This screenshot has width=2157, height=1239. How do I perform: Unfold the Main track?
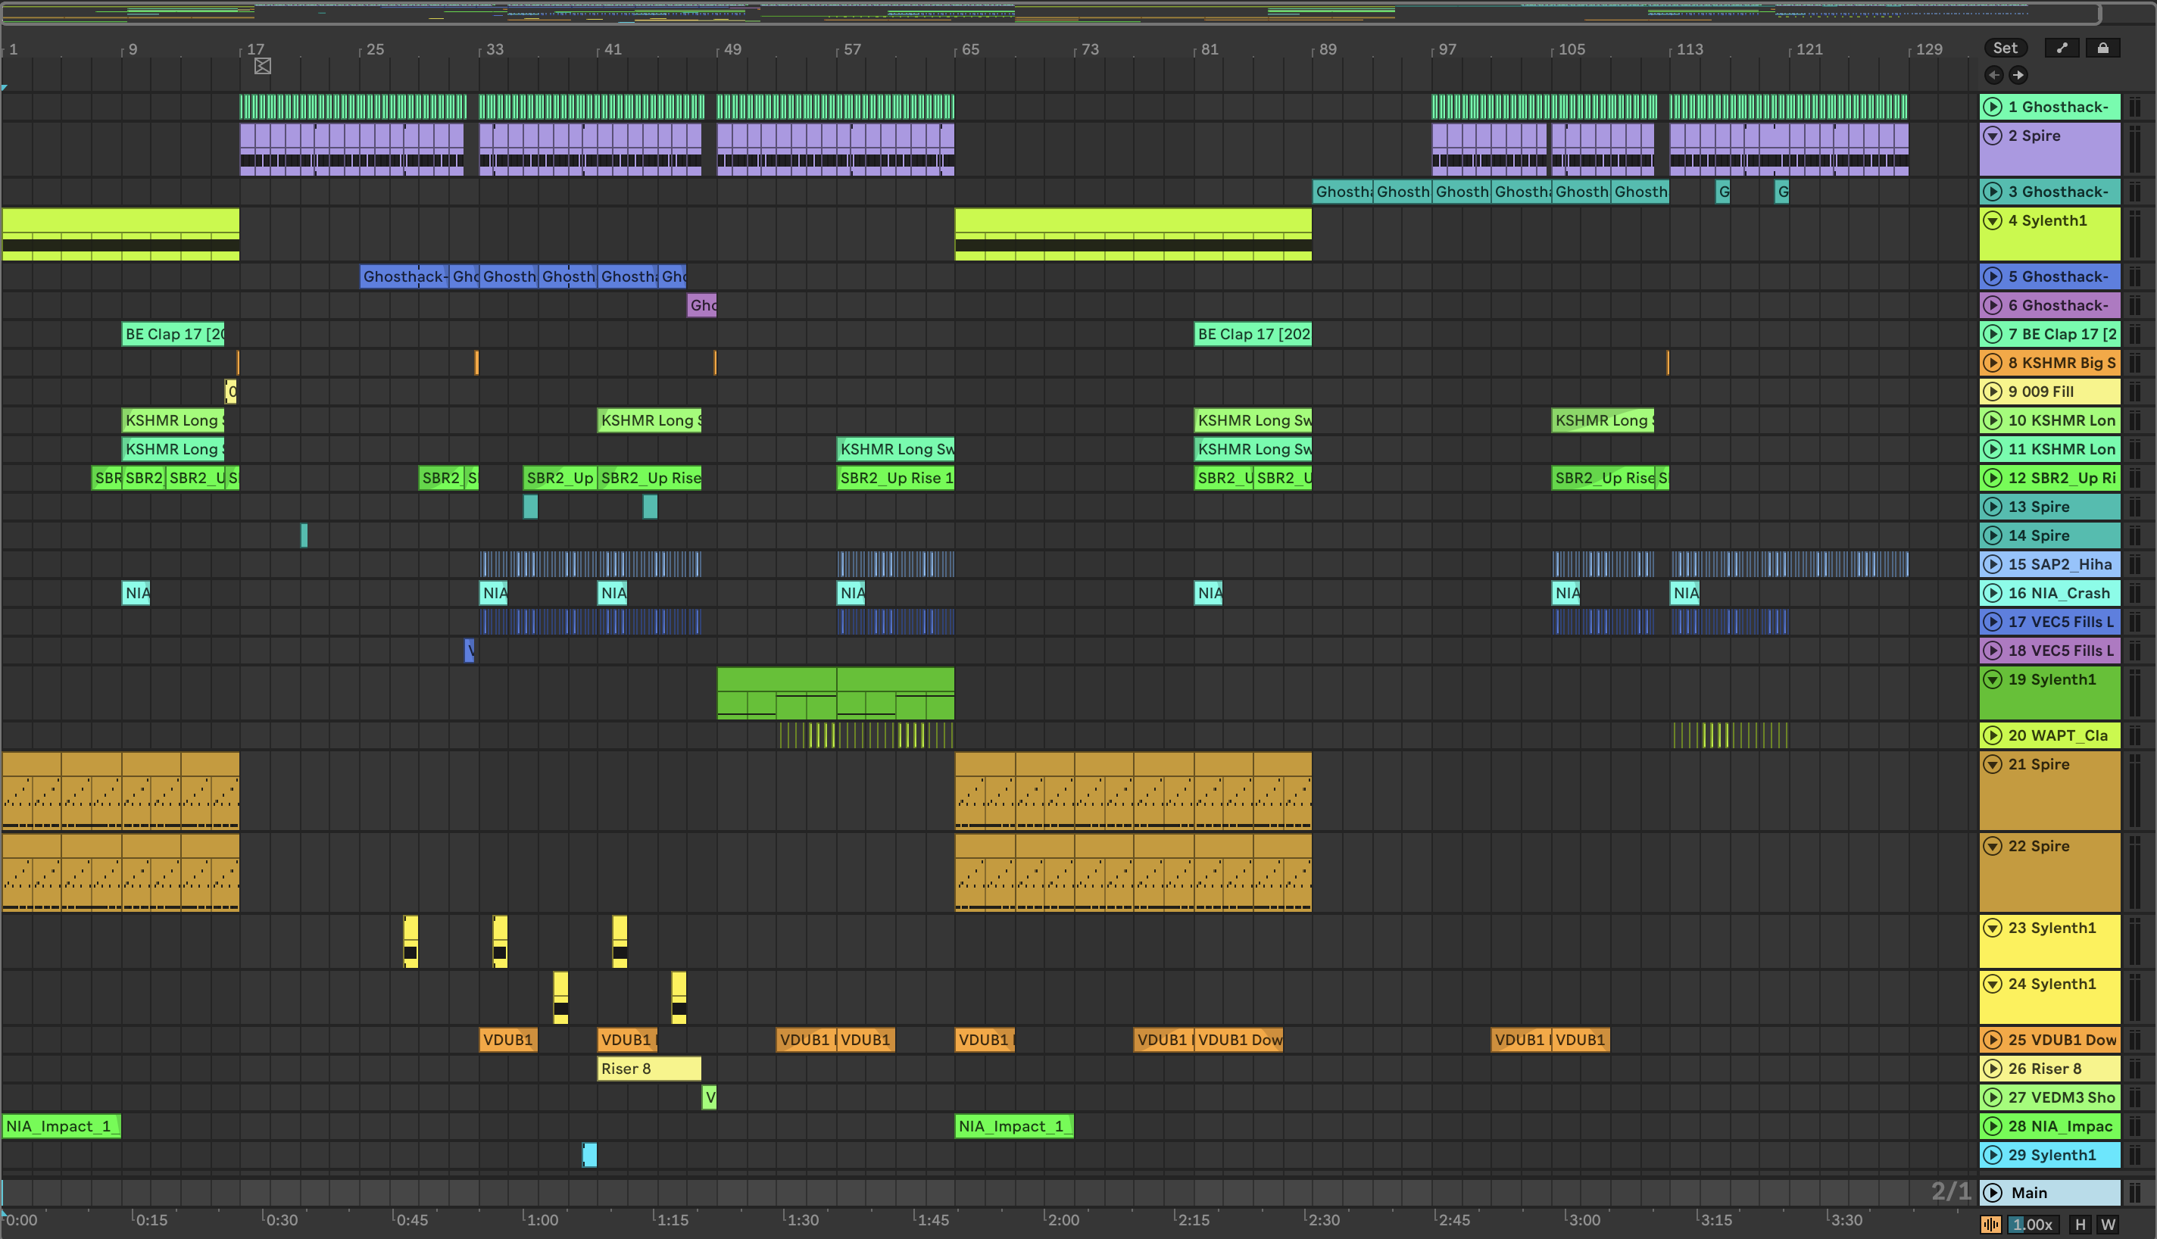pyautogui.click(x=1992, y=1192)
